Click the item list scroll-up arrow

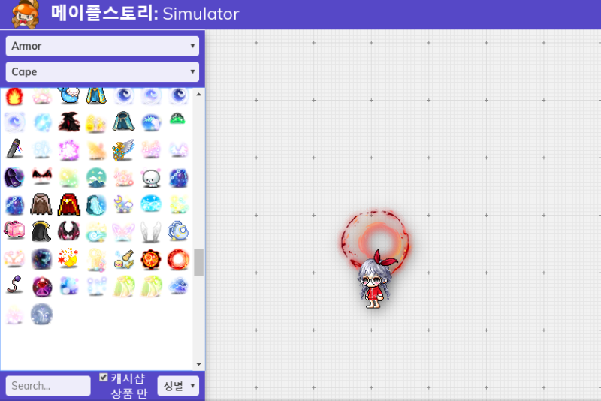(x=198, y=94)
